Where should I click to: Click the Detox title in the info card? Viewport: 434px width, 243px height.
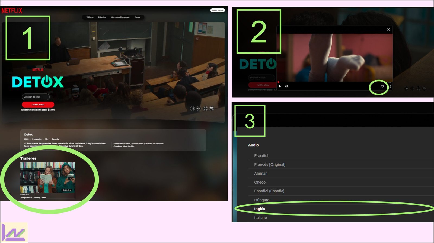pos(28,135)
